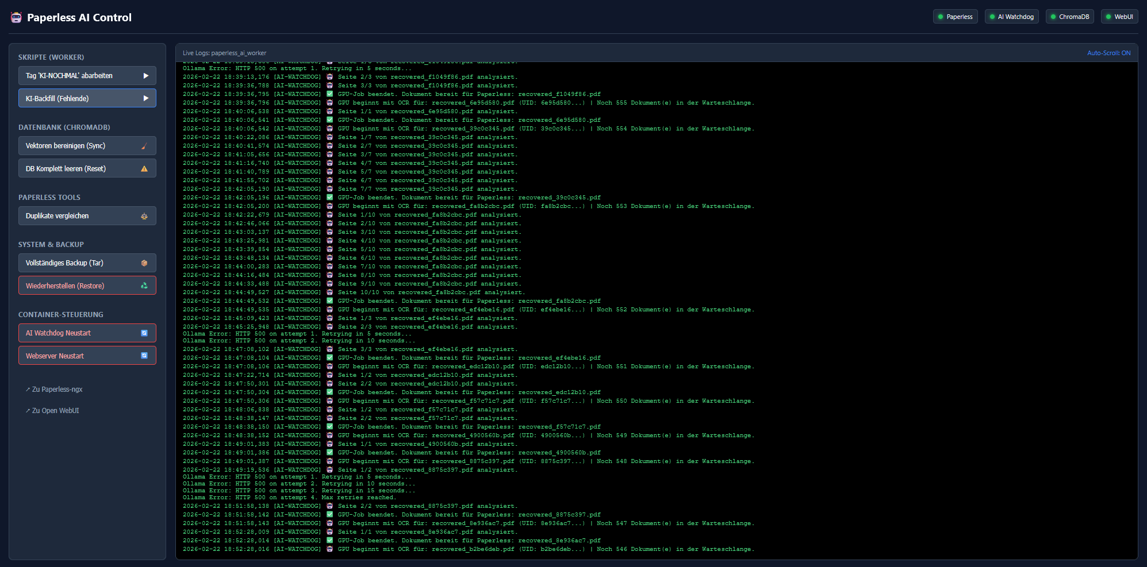The image size is (1147, 567).
Task: Click the Paperless AI Control robot logo
Action: click(x=16, y=17)
